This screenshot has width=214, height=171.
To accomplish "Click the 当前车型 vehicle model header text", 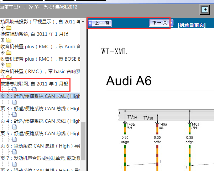I will [38, 7].
